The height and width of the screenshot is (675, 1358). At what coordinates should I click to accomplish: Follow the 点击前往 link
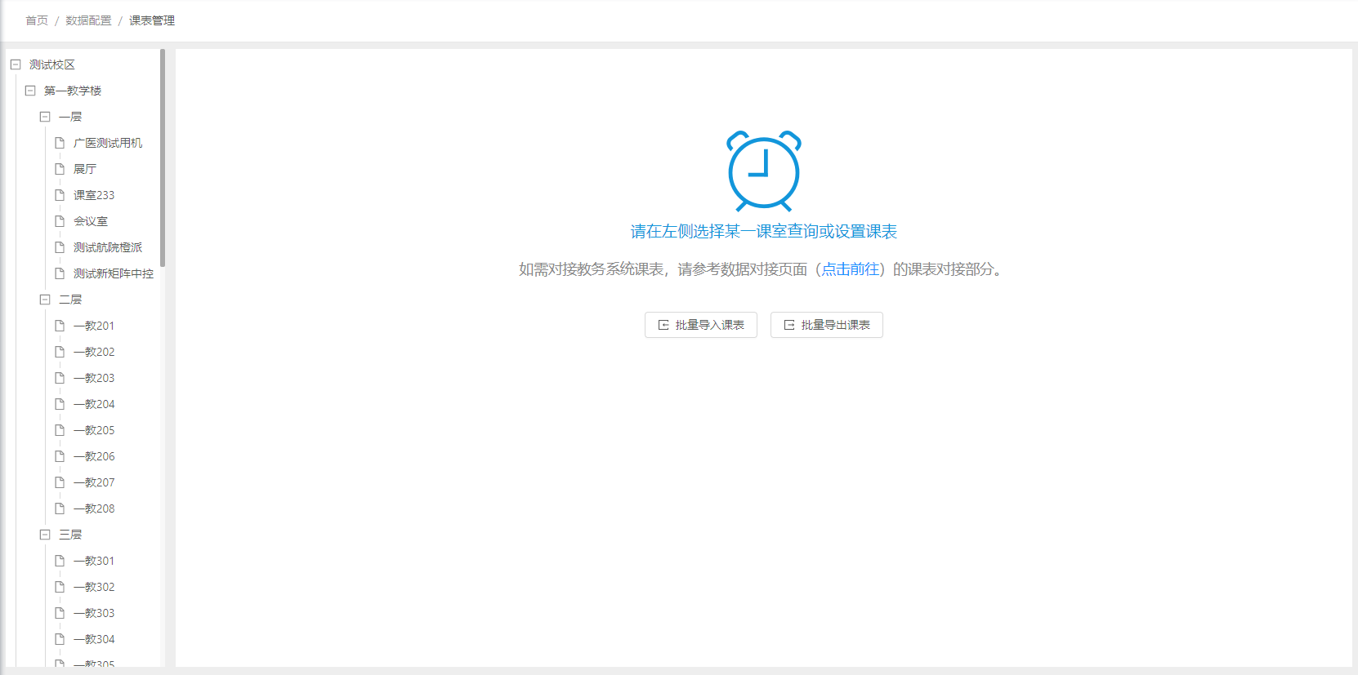(851, 269)
